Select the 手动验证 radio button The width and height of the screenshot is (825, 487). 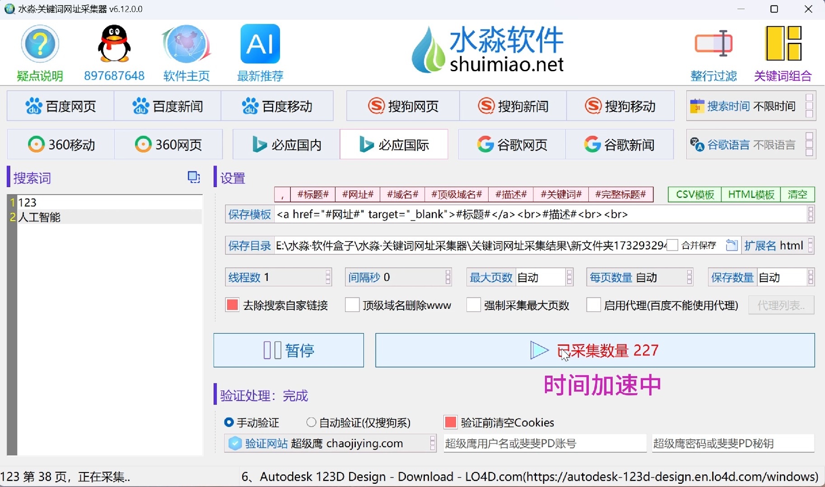pos(229,423)
